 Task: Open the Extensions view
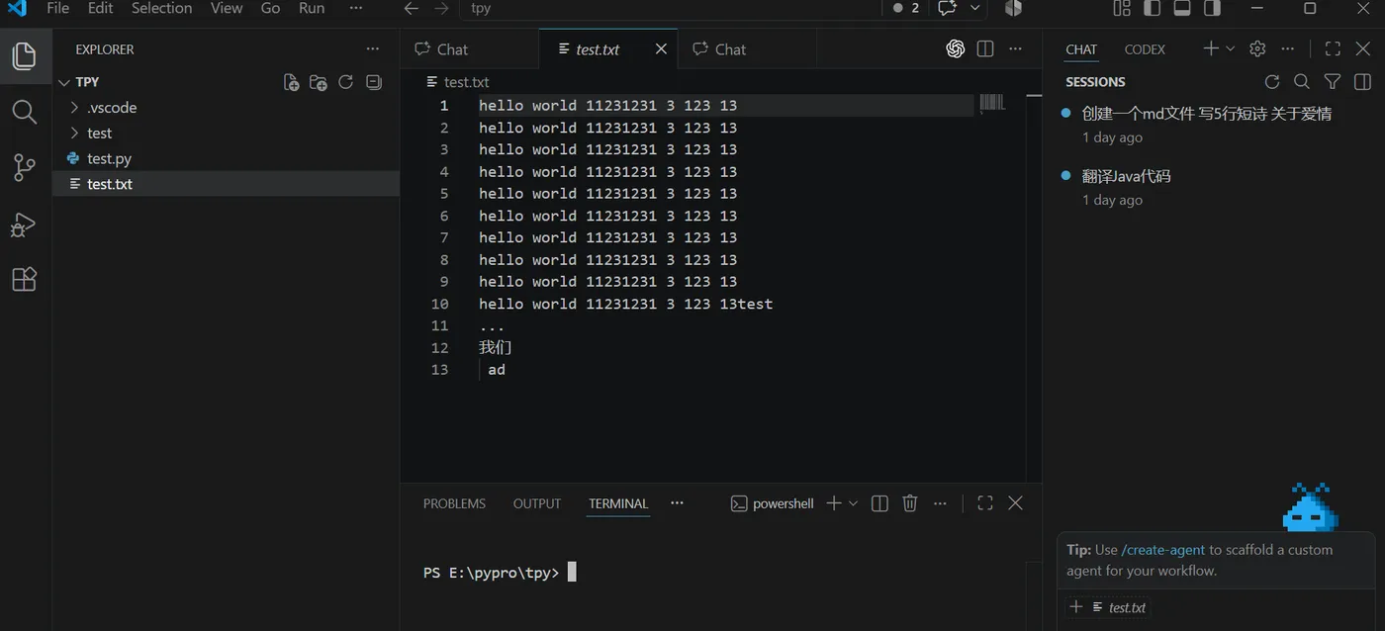pyautogui.click(x=24, y=280)
